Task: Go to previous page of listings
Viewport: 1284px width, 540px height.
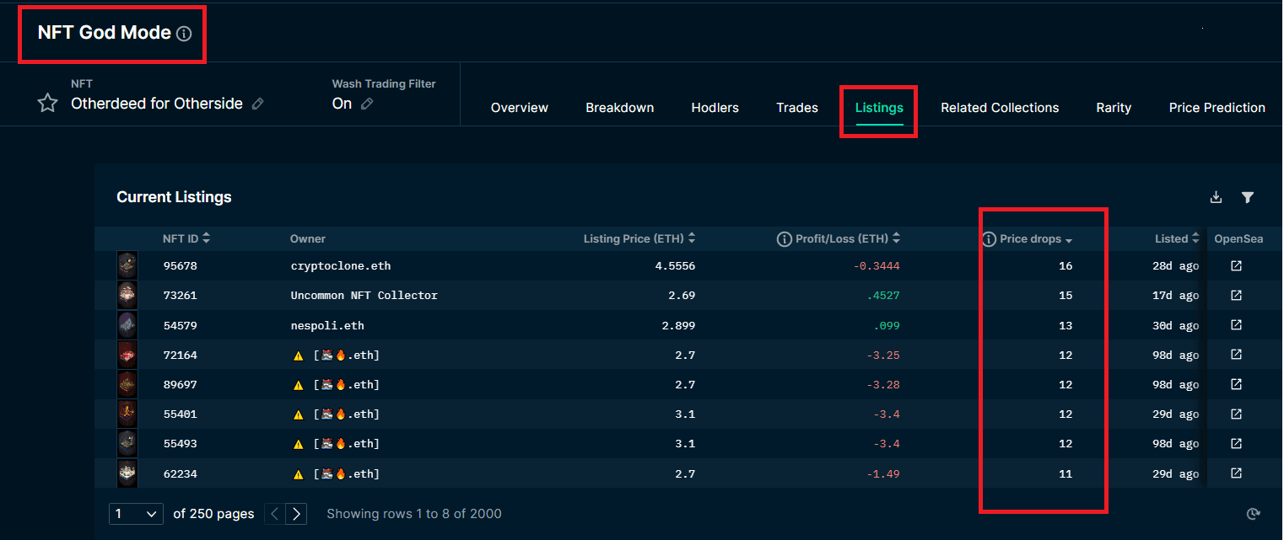Action: [275, 514]
